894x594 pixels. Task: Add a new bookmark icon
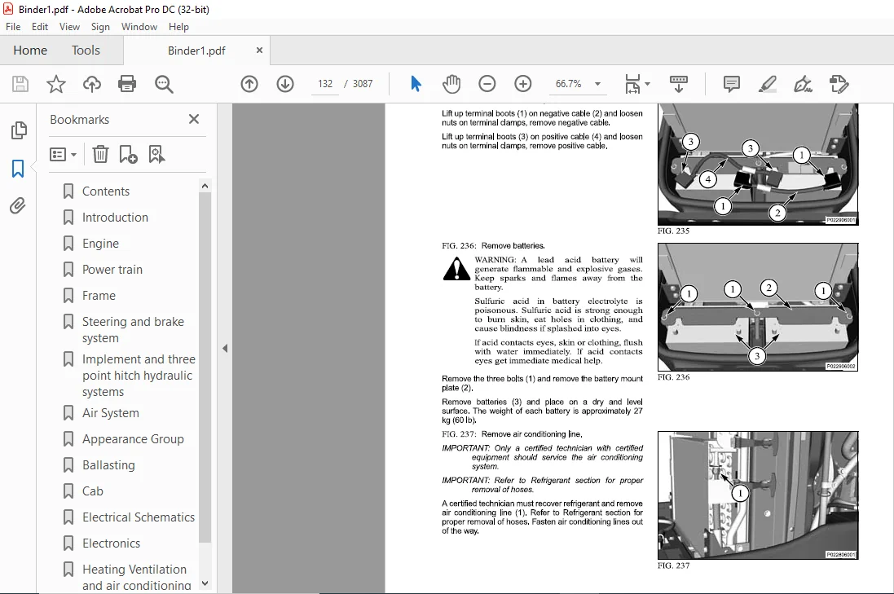coord(128,154)
